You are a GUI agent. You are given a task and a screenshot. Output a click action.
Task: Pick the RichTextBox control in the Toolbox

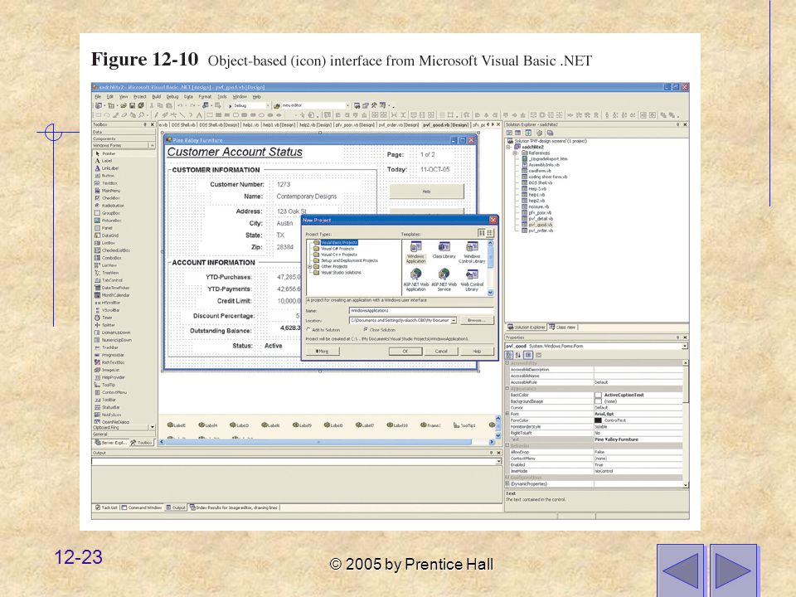(109, 362)
